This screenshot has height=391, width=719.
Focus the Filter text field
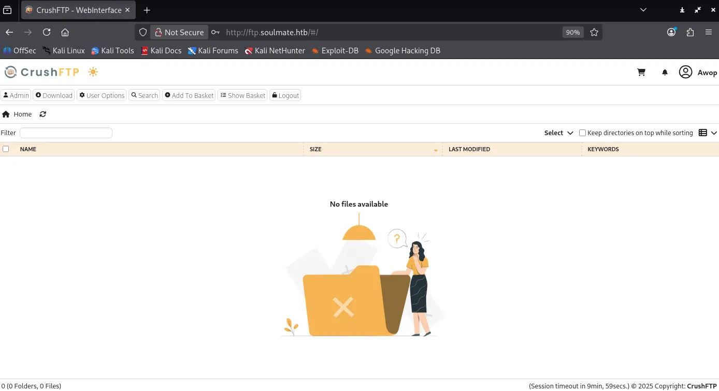pos(66,133)
